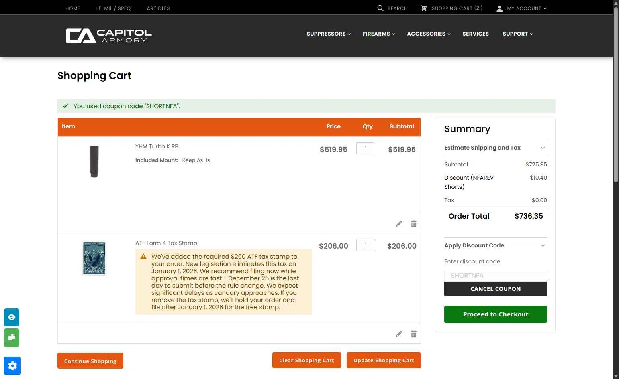Click Proceed to Checkout
Screen dimensions: 619x379
click(x=495, y=314)
